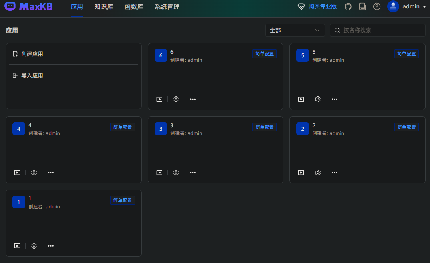Switch to the 知识库 tab
The image size is (430, 263).
click(104, 7)
